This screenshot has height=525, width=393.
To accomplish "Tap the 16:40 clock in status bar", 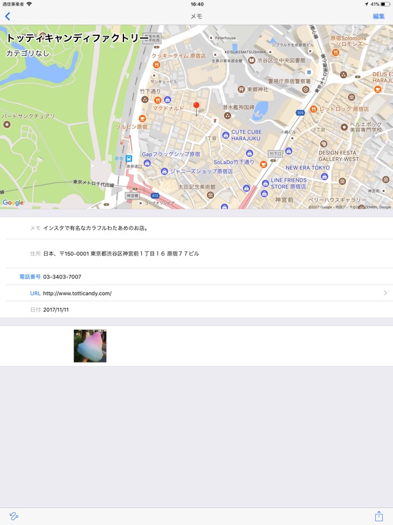I will [x=197, y=4].
